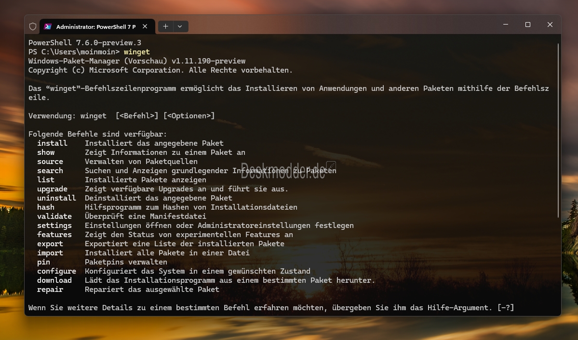Click the terminal vertical scrollbar

558,130
